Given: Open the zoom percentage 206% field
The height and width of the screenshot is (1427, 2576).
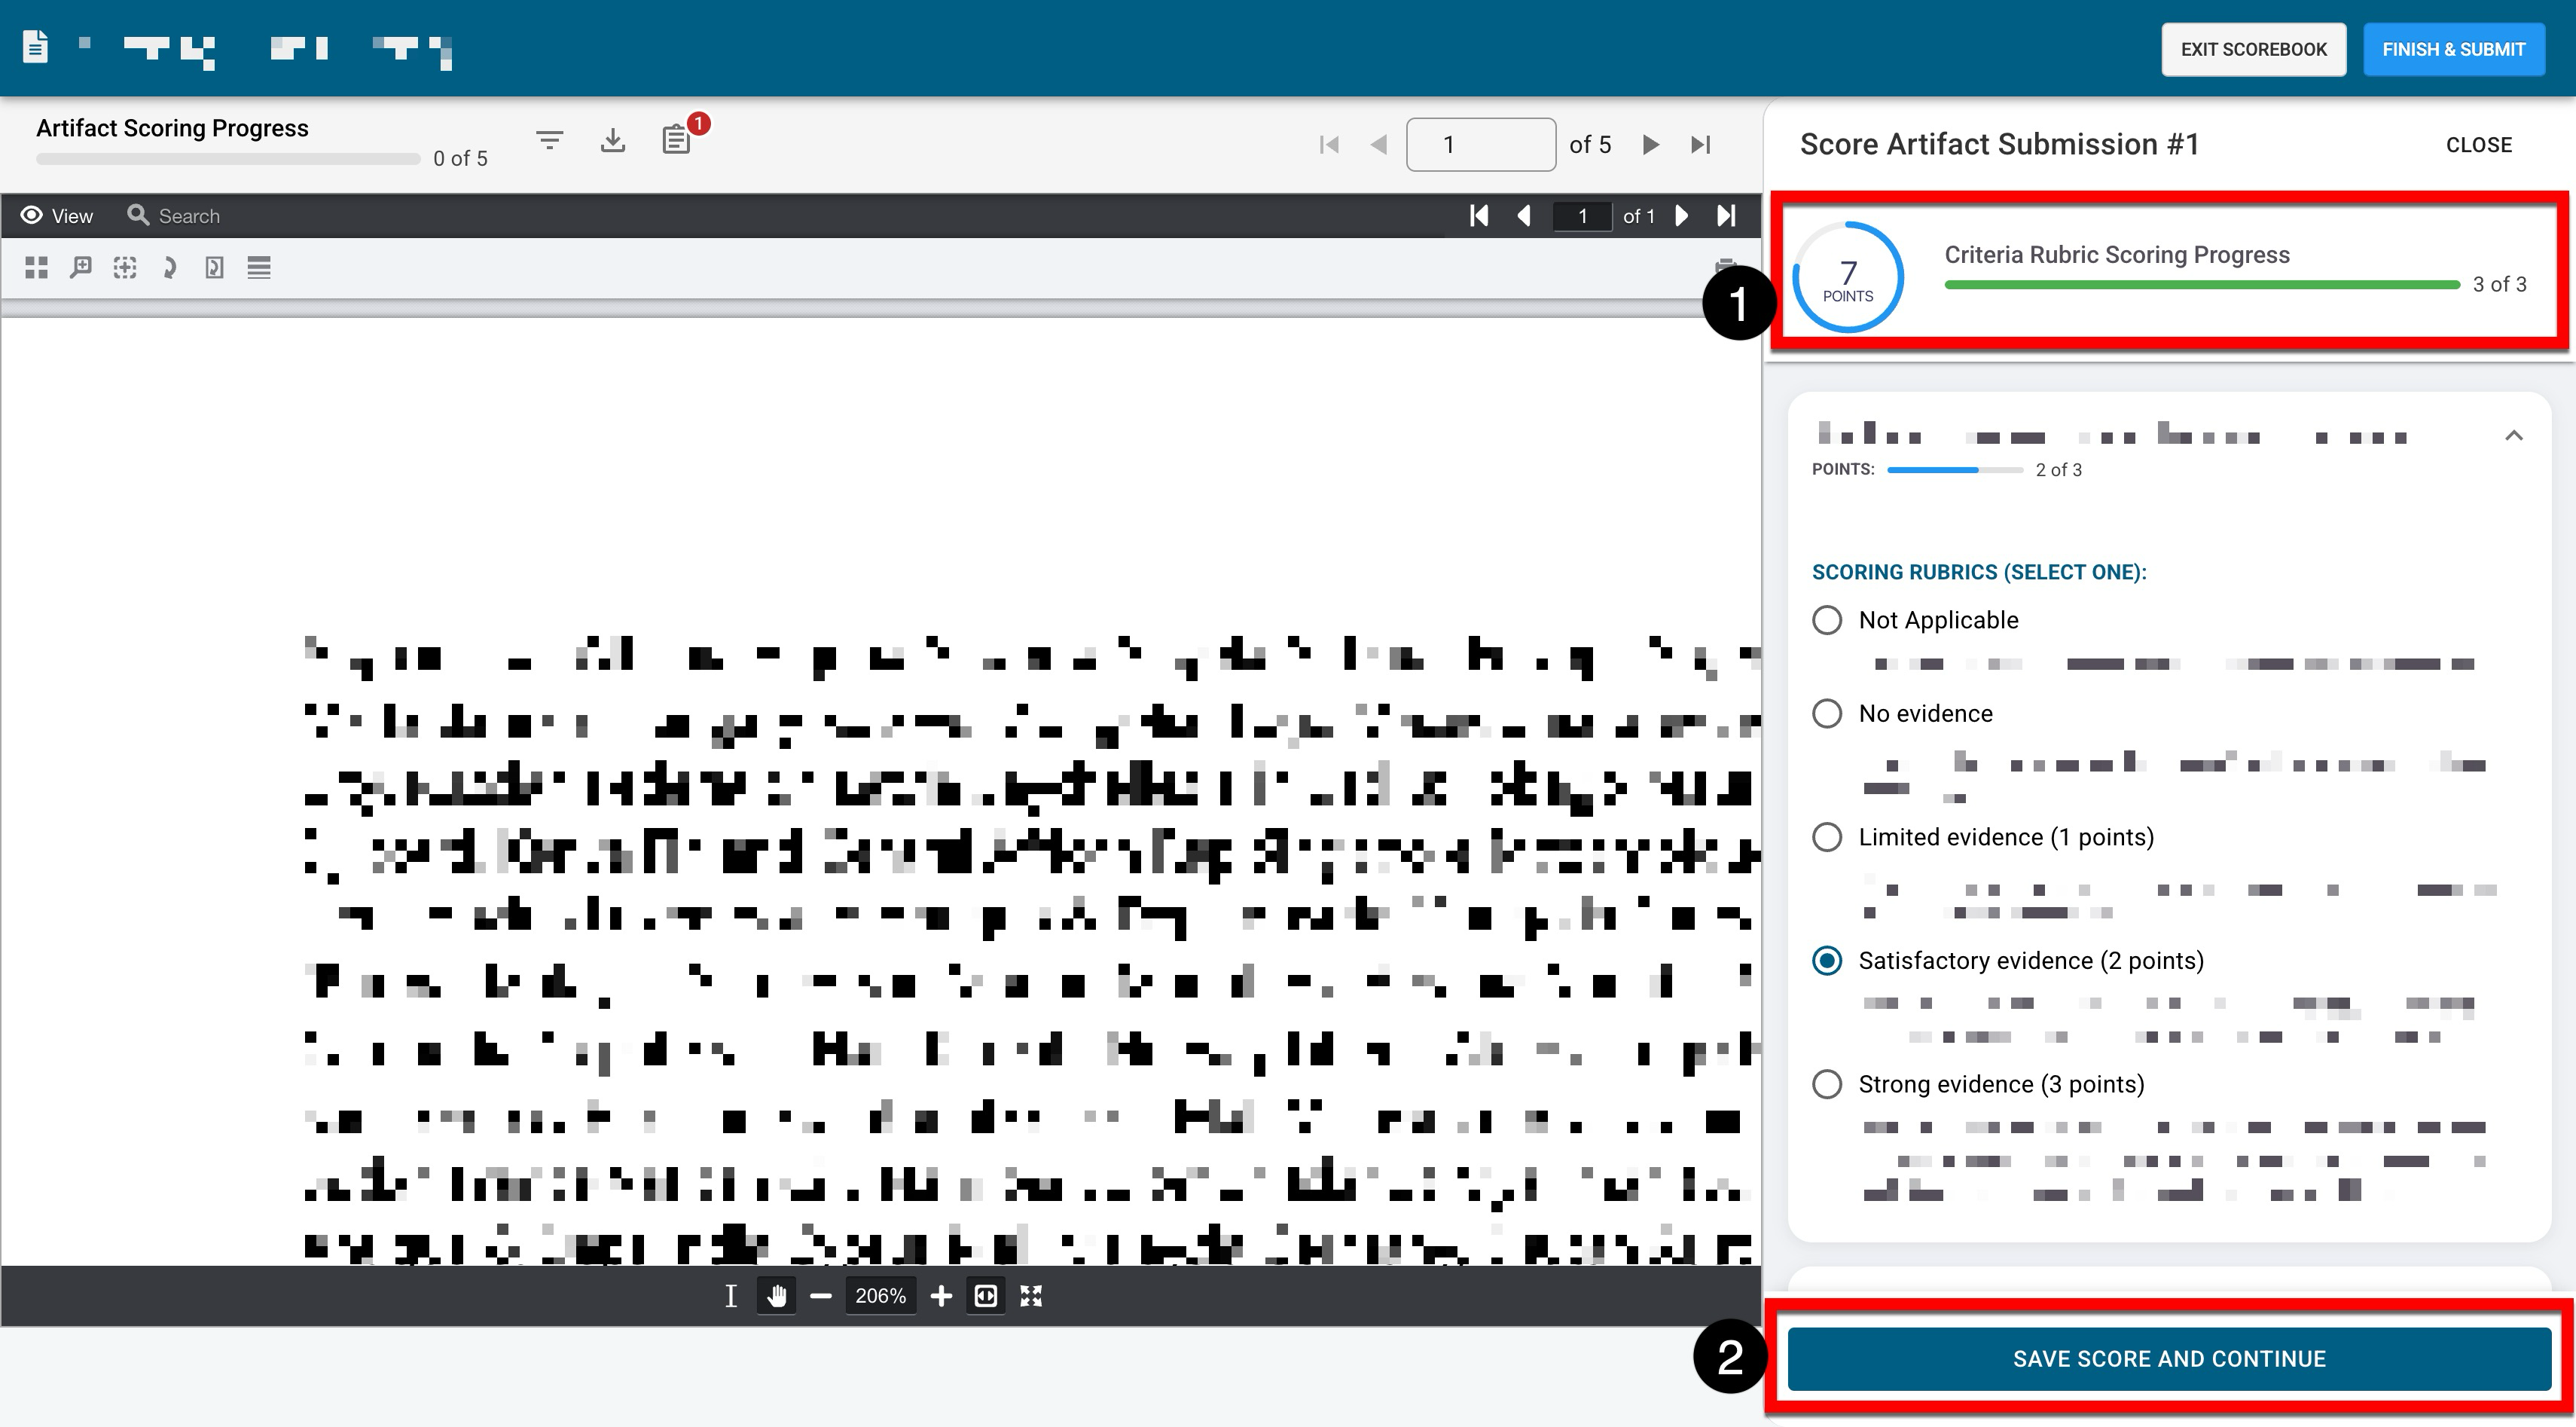Looking at the screenshot, I should [x=880, y=1296].
